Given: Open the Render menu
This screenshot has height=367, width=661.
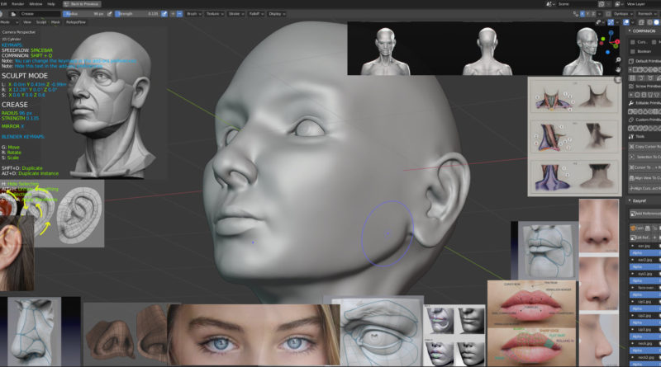Looking at the screenshot, I should click(x=17, y=4).
